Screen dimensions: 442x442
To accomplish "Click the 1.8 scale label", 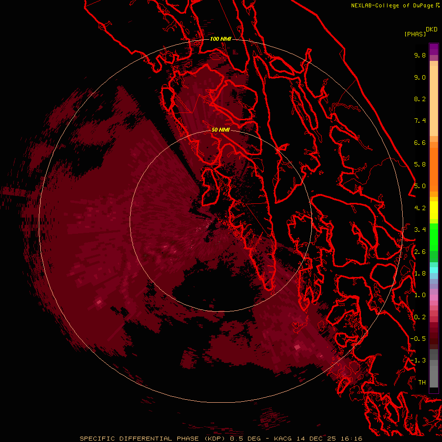I will coord(420,274).
